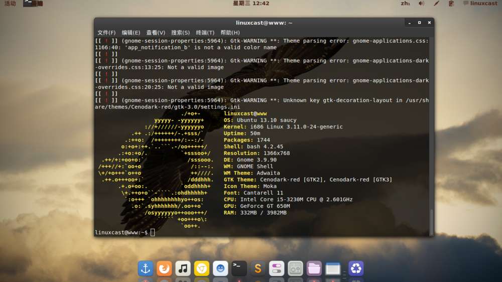Open the 编辑(E) menu
Image resolution: width=502 pixels, height=282 pixels.
coord(131,33)
